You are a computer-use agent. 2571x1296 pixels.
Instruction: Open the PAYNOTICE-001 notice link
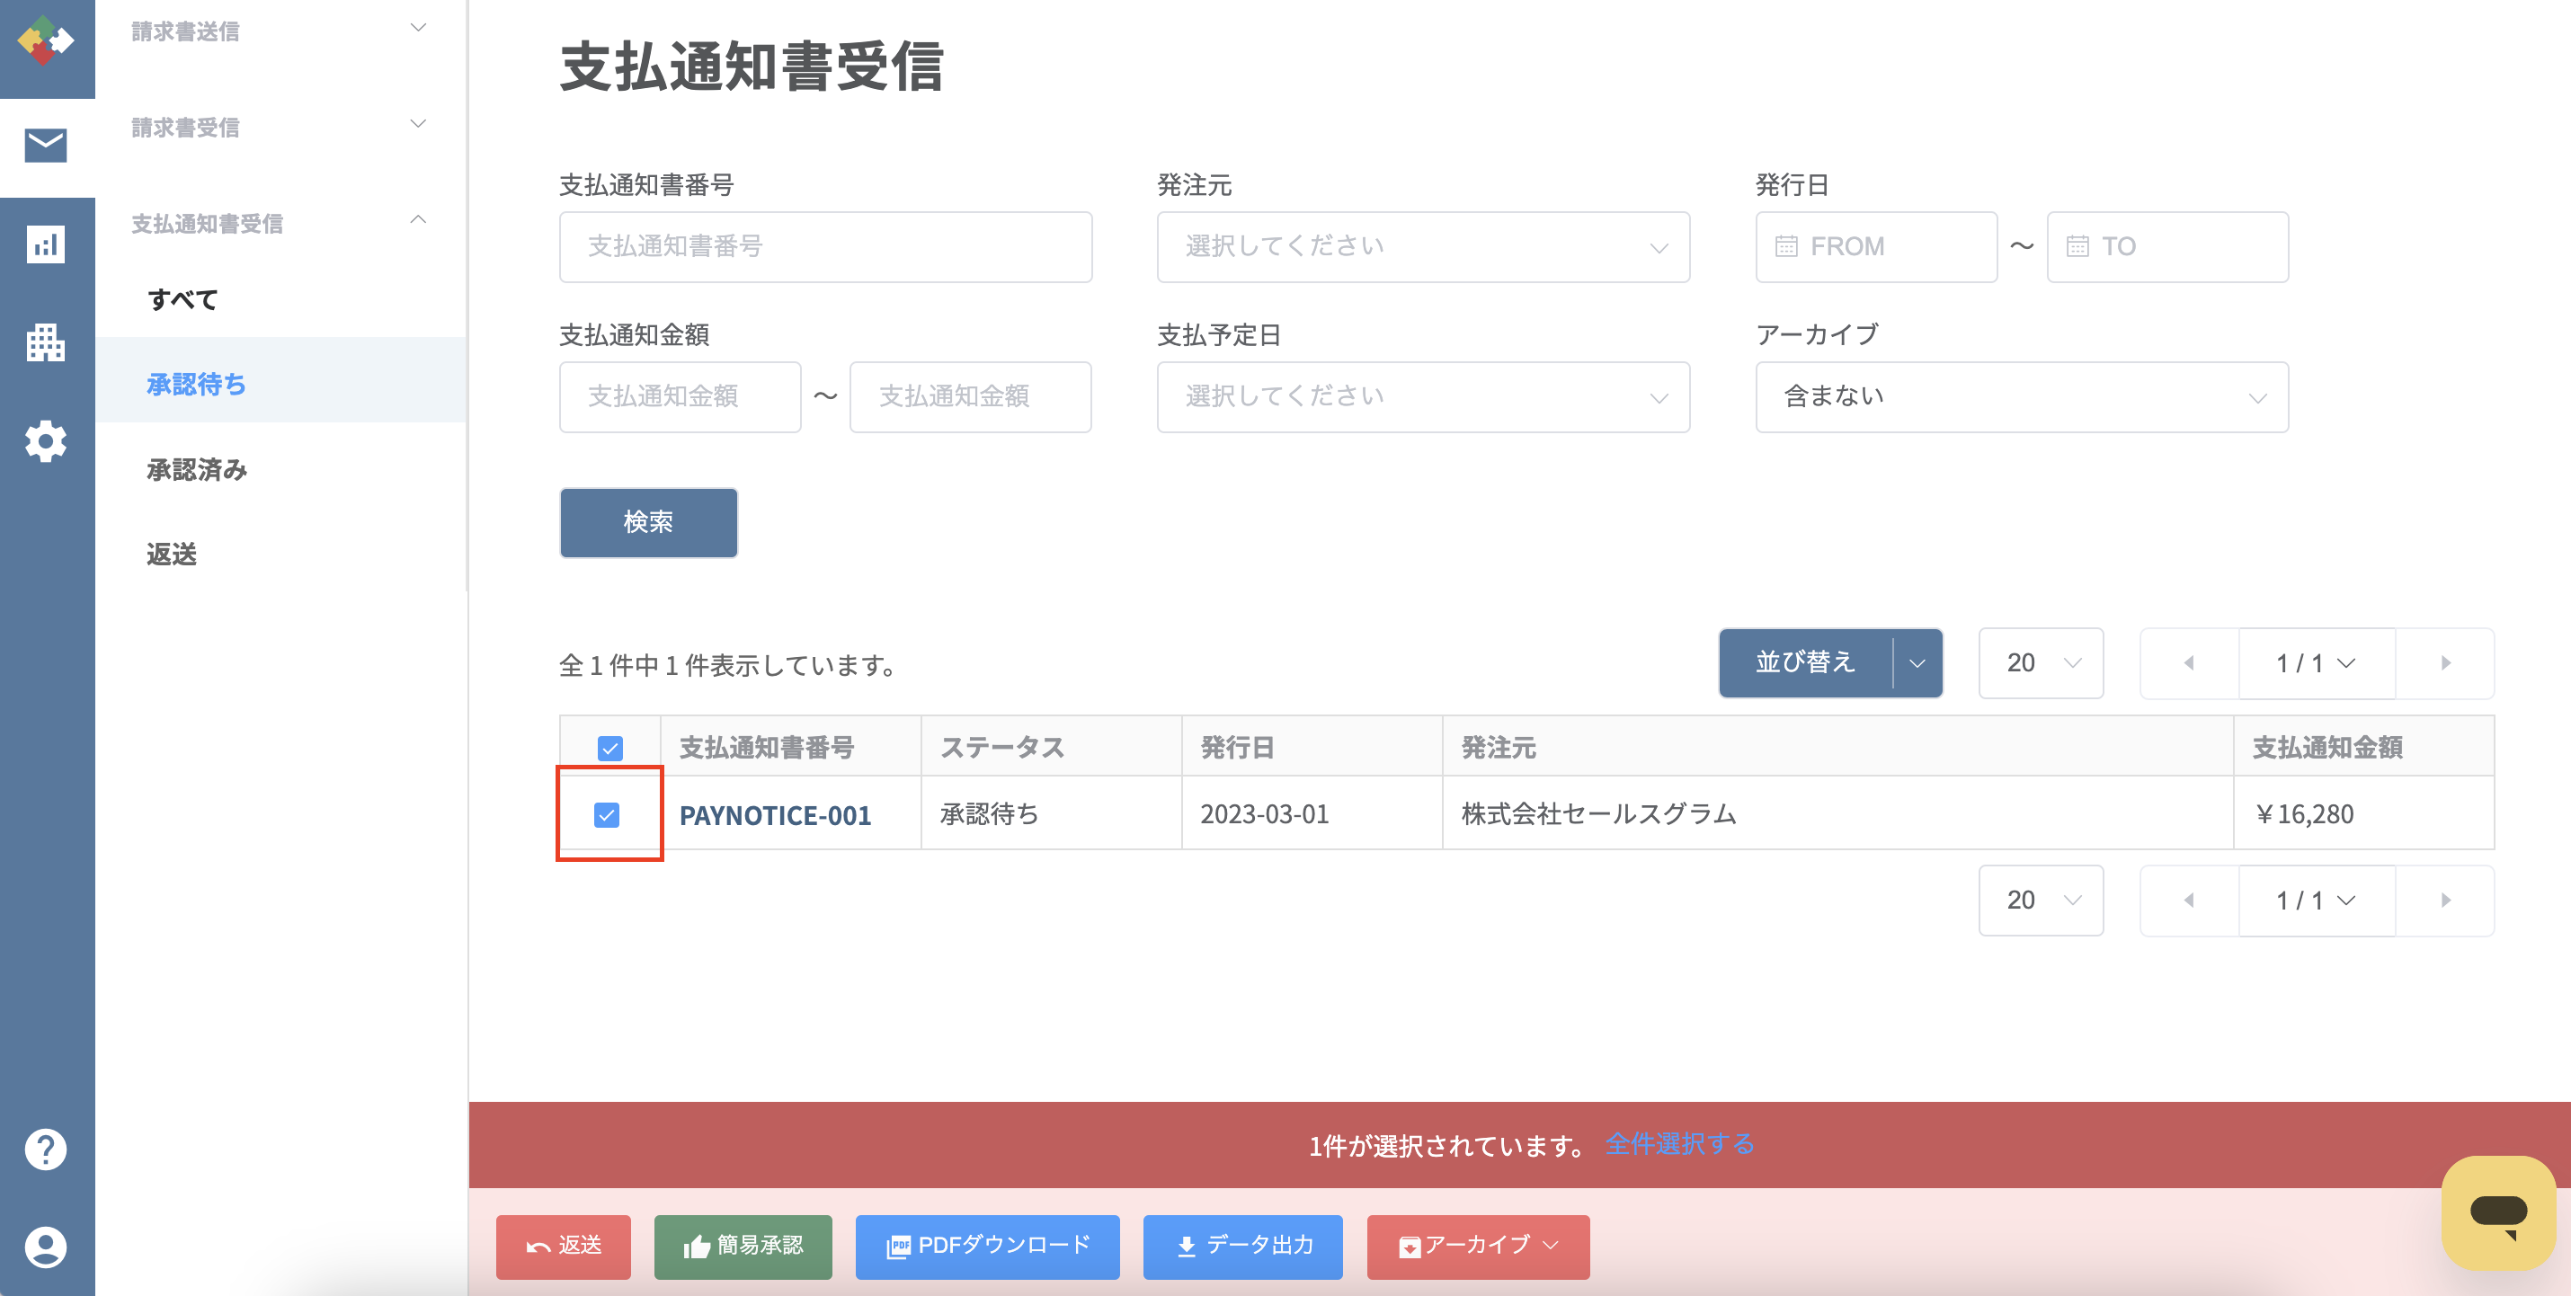(x=776, y=815)
